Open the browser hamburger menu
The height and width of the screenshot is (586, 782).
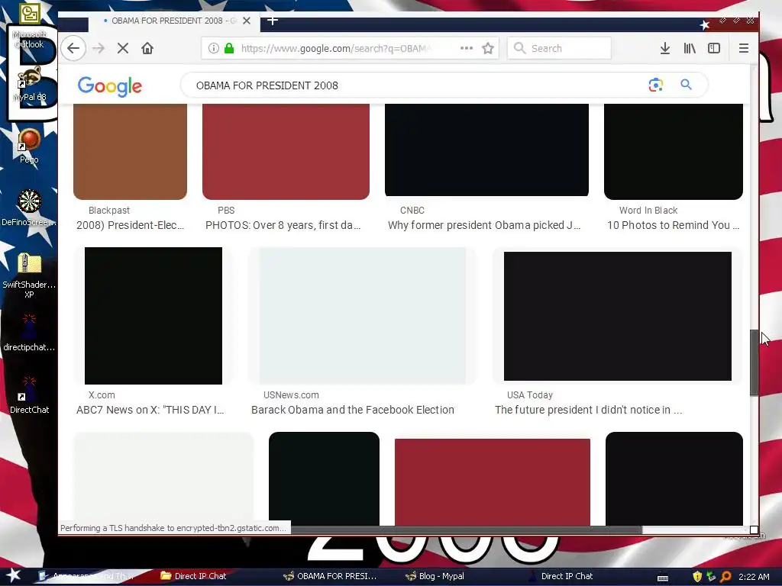click(x=744, y=48)
